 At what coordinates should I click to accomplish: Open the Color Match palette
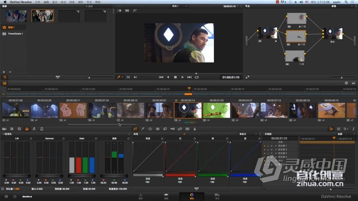click(12, 129)
